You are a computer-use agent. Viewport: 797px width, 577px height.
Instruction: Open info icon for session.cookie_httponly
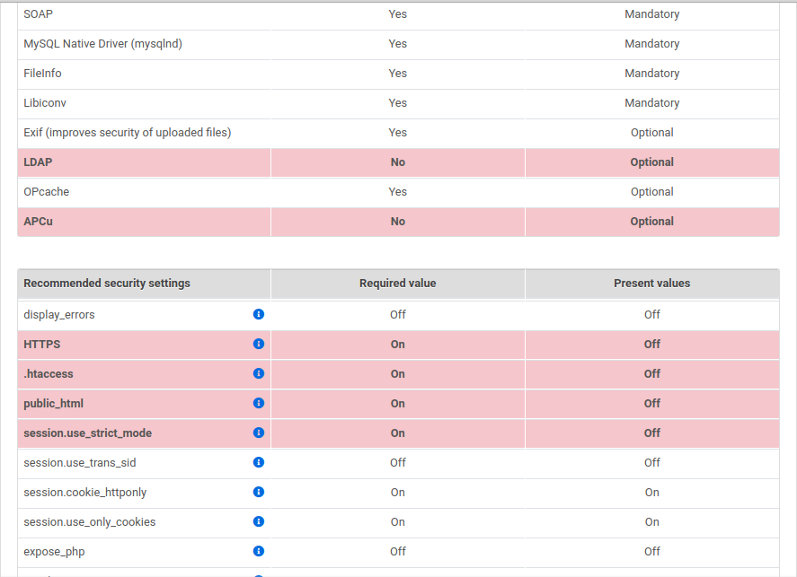coord(259,492)
